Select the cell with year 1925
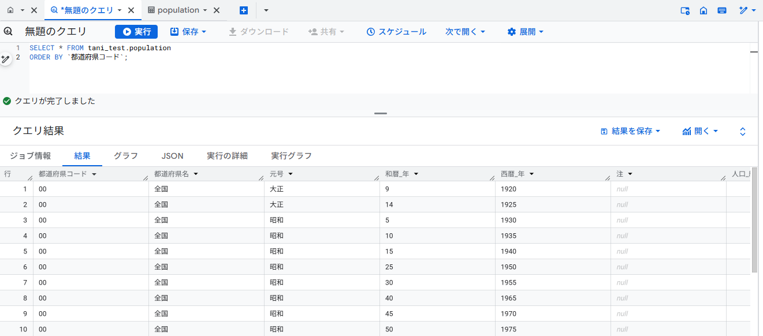Screen dimensions: 763x336 tap(553, 204)
